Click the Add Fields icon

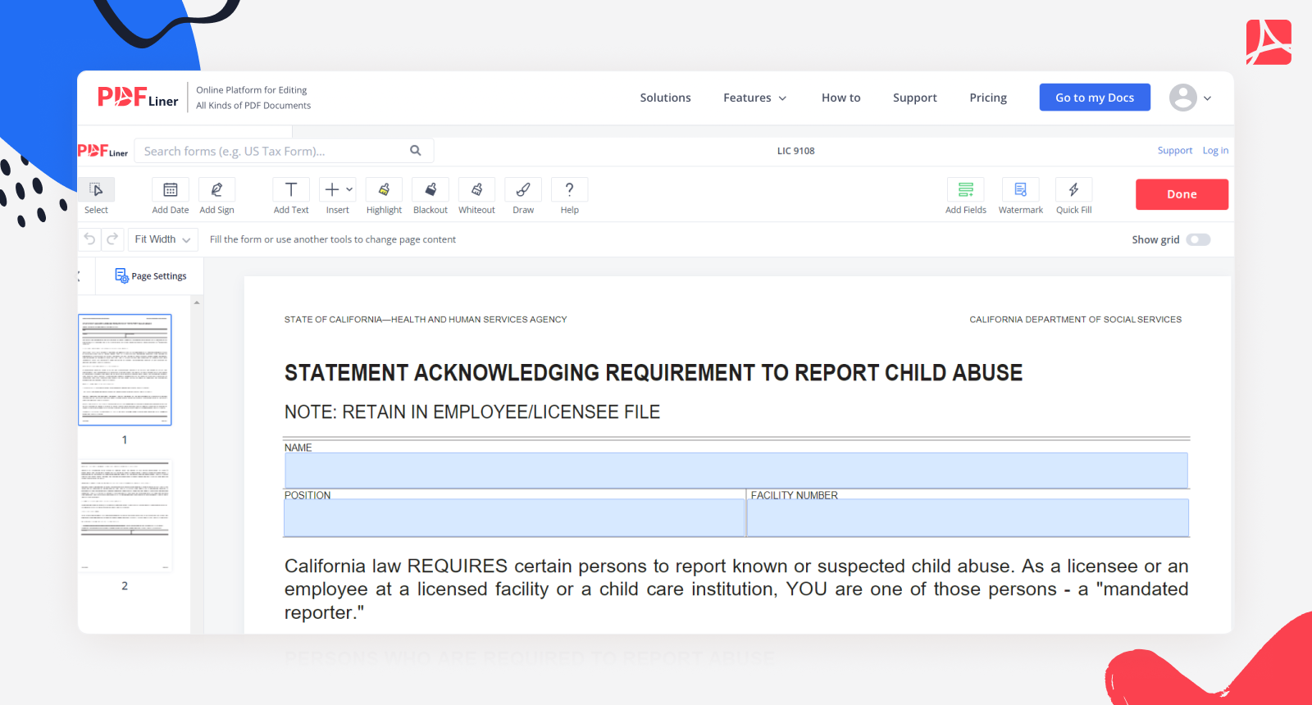(966, 189)
